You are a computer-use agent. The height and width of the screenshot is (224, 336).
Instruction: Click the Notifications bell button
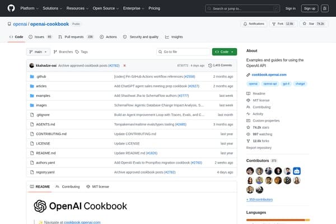pyautogui.click(x=254, y=24)
